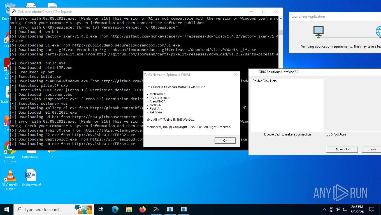Switch to the last running app on taskbar
Viewport: 381px width, 215px height.
coord(183,209)
